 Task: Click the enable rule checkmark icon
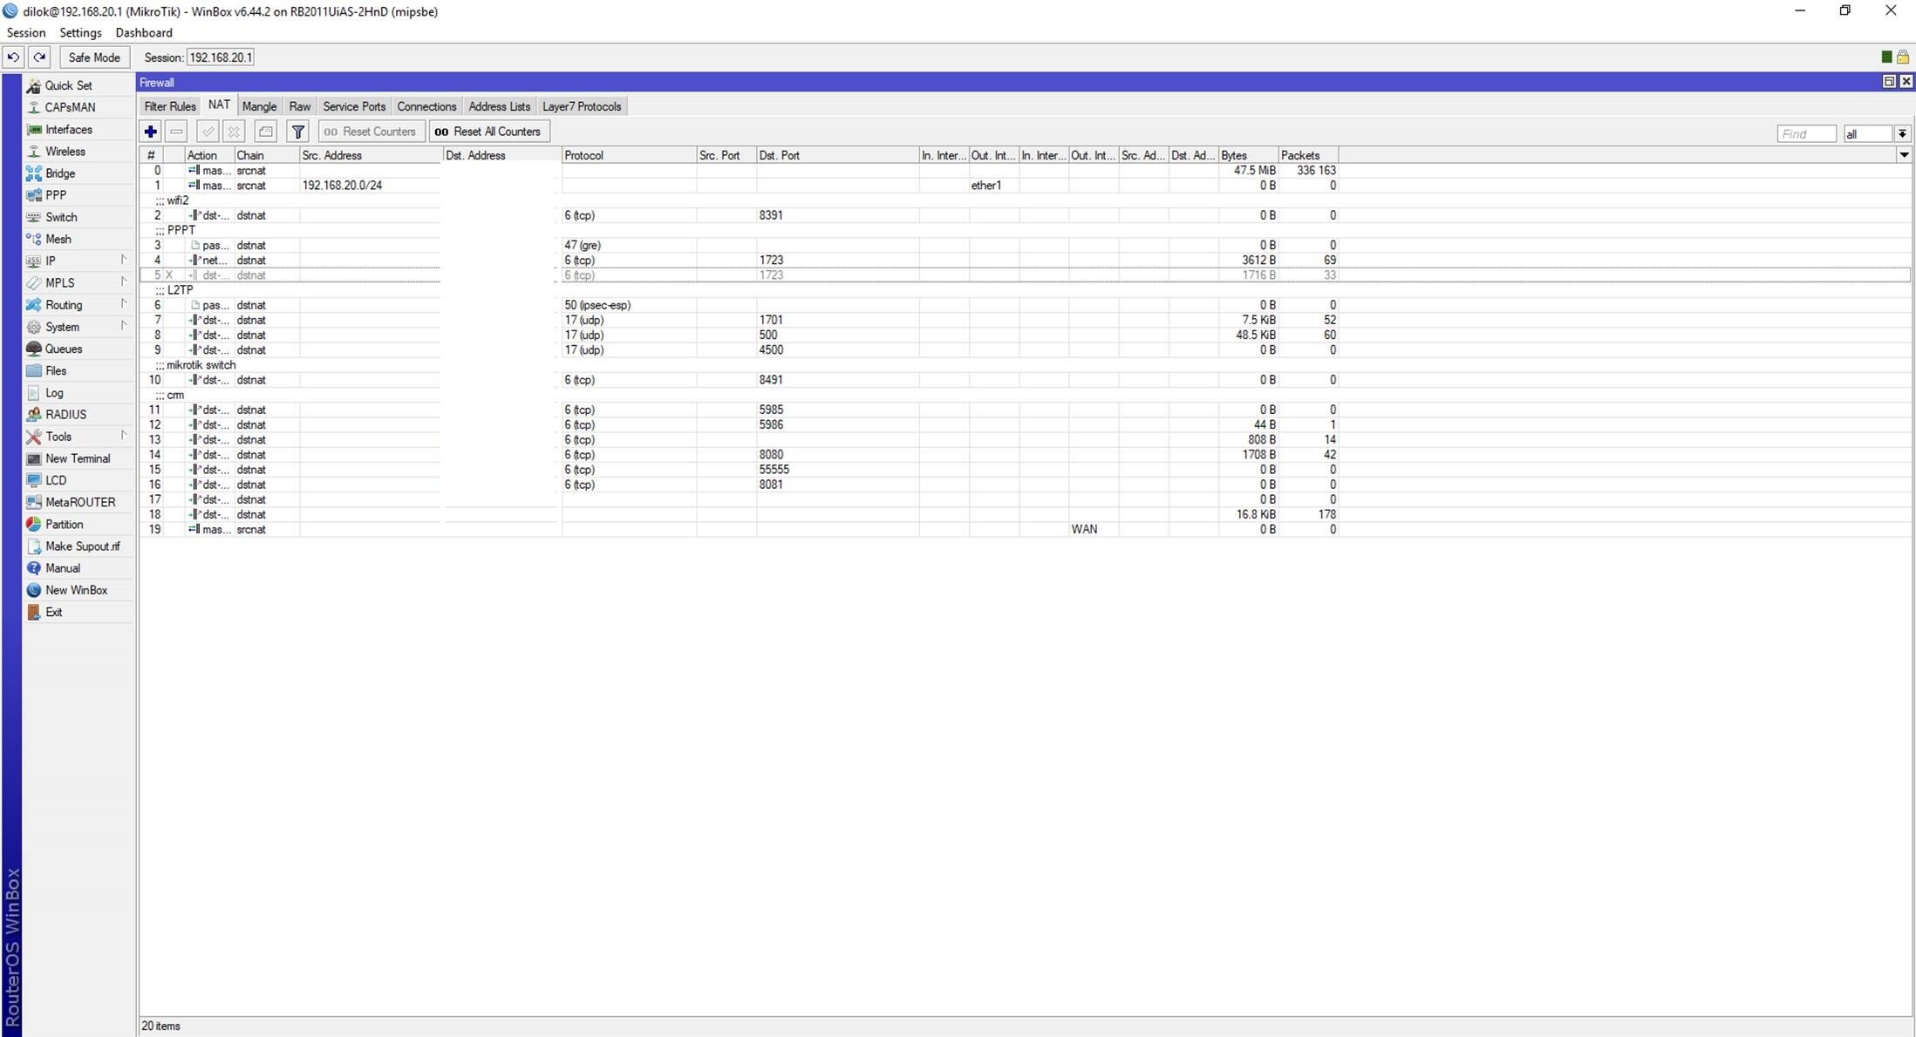(x=208, y=132)
